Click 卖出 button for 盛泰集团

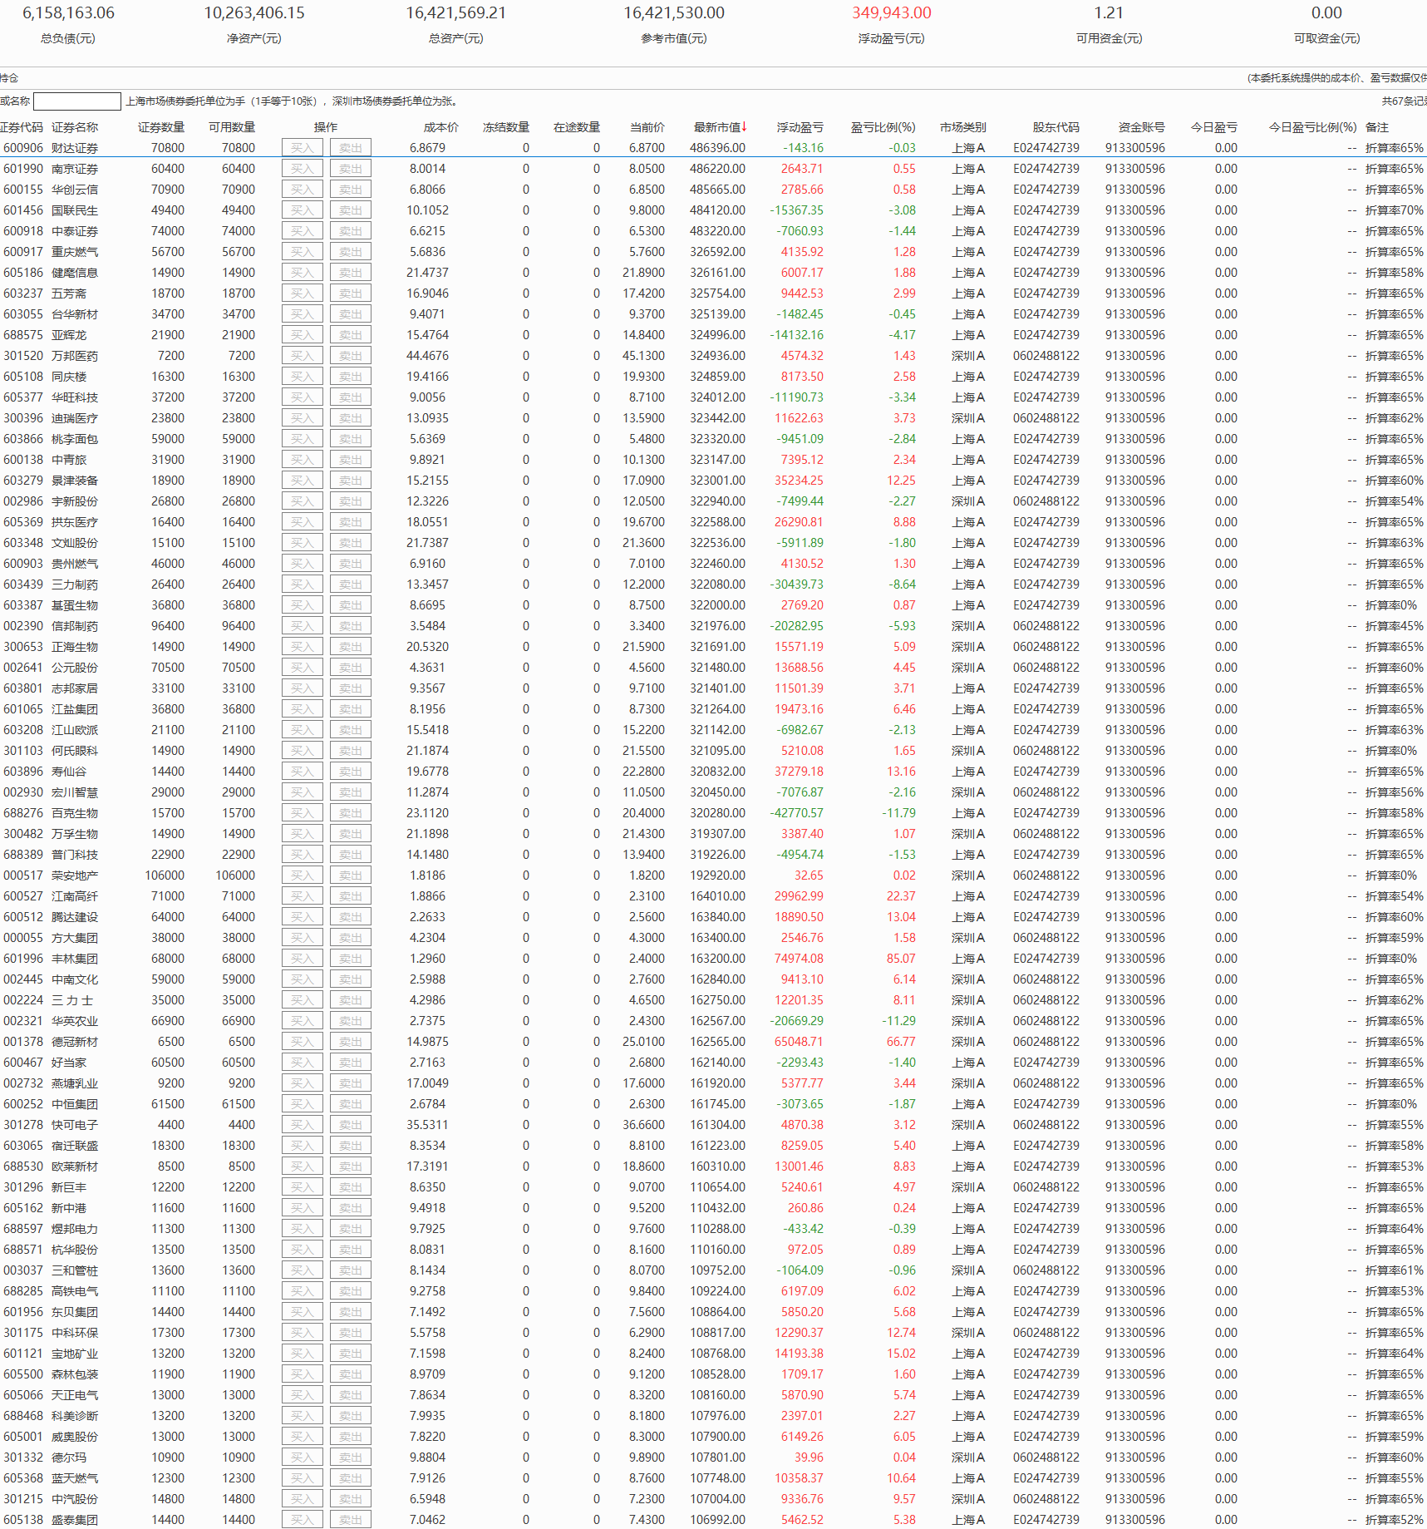pos(350,1520)
